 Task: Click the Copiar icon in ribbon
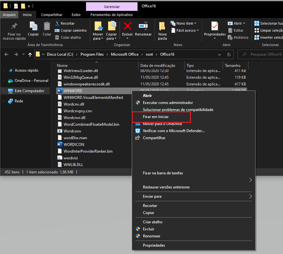click(33, 26)
